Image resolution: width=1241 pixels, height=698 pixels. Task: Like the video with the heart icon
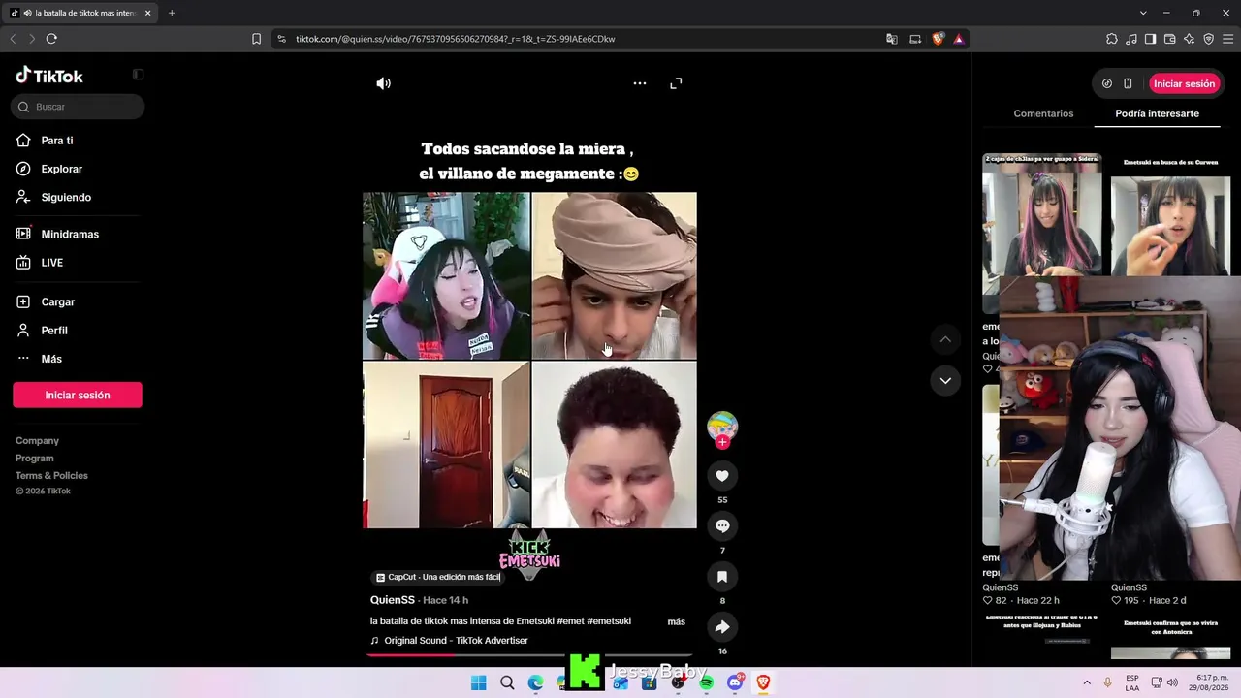click(722, 476)
